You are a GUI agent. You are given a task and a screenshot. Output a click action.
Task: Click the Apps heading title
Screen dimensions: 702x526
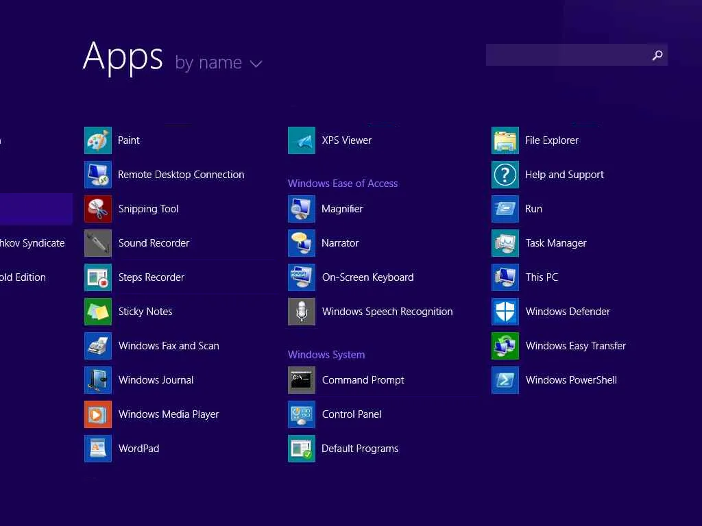tap(123, 58)
